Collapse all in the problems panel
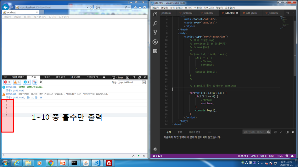This screenshot has height=167, width=298. pyautogui.click(x=275, y=132)
